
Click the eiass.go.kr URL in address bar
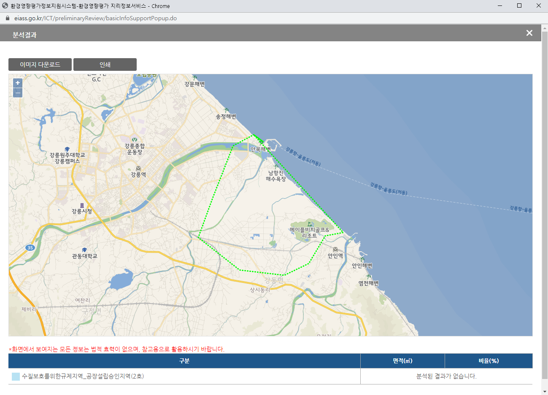[x=95, y=18]
